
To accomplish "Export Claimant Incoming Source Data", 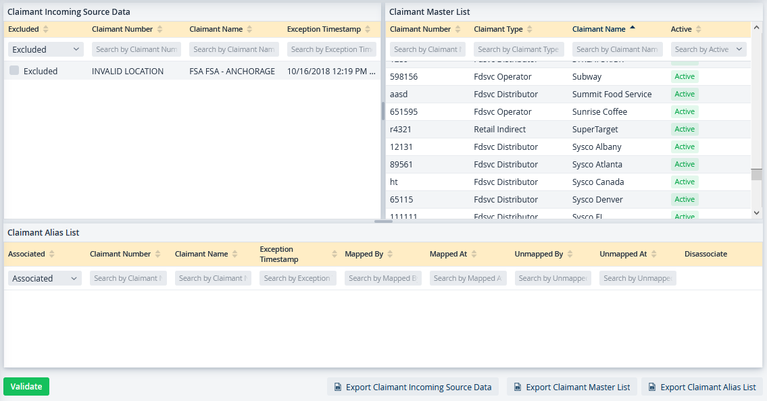I will (412, 387).
